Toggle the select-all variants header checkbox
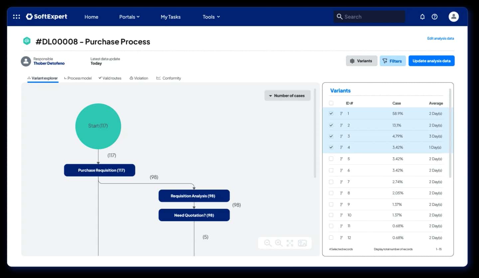This screenshot has width=479, height=278. (x=331, y=103)
